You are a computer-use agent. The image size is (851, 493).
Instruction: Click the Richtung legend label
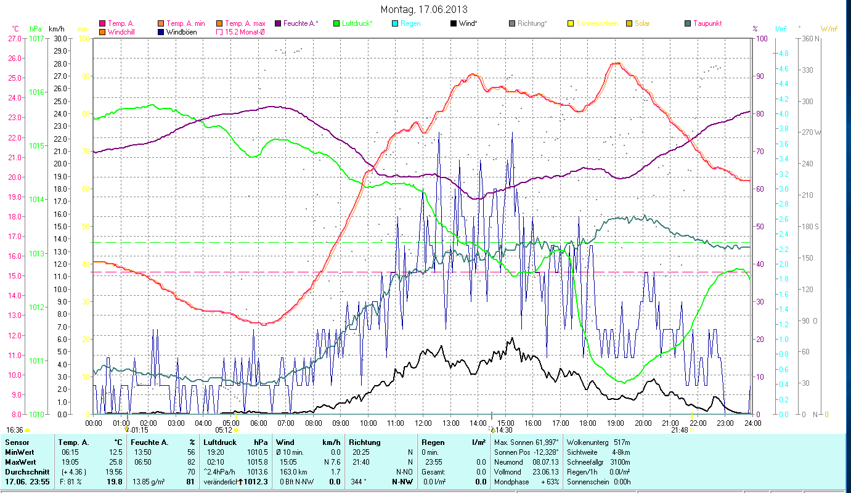(x=532, y=23)
